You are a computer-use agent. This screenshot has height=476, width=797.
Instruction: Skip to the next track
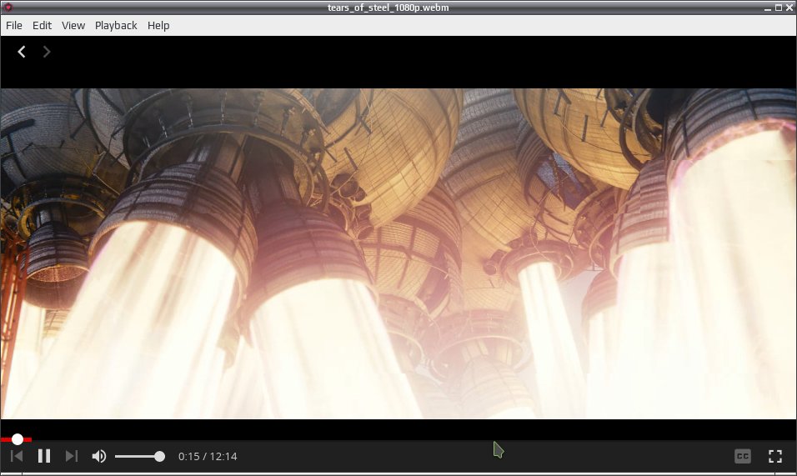[x=72, y=456]
